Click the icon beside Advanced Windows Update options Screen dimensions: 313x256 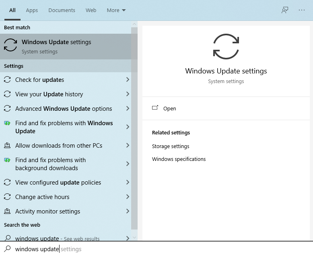pyautogui.click(x=7, y=108)
